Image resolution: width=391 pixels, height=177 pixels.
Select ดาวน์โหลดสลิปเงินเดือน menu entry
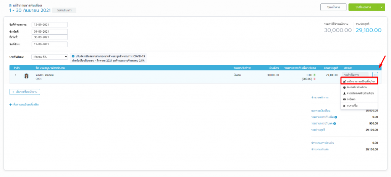[358, 93]
